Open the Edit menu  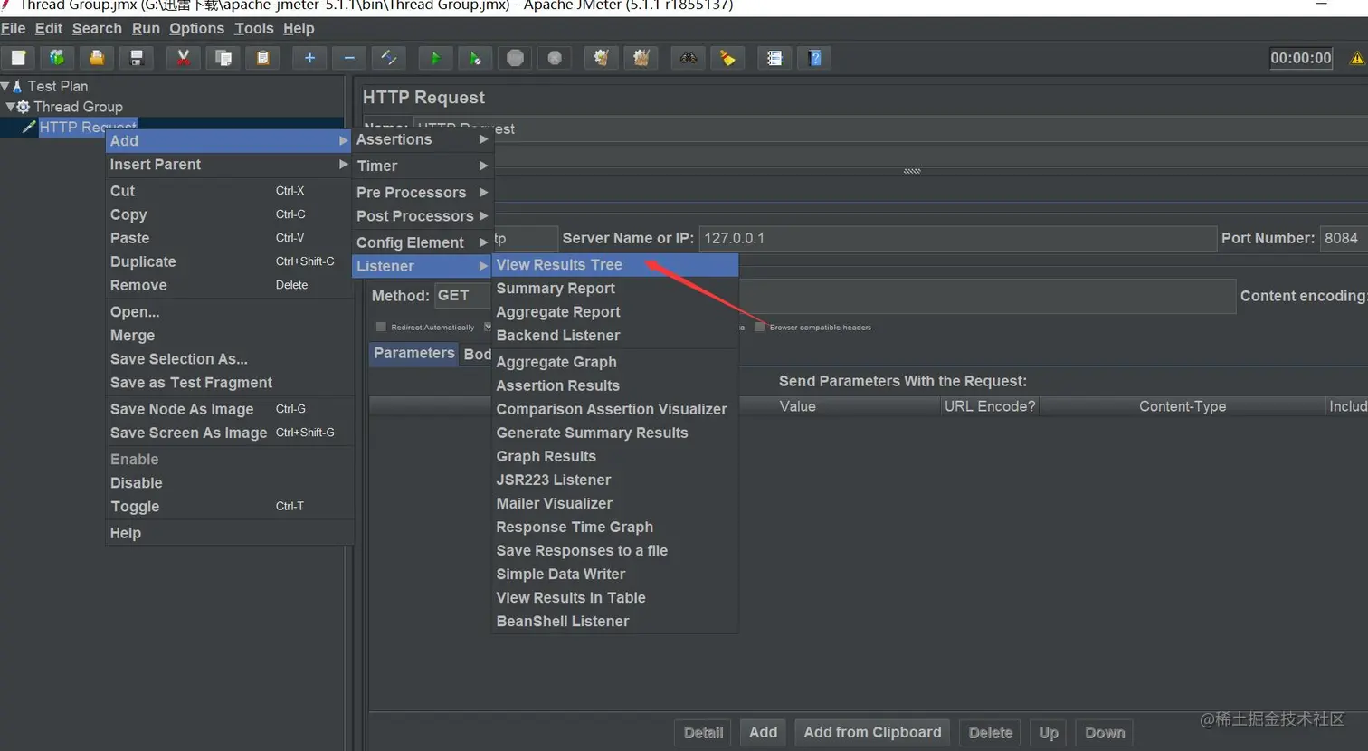(49, 28)
